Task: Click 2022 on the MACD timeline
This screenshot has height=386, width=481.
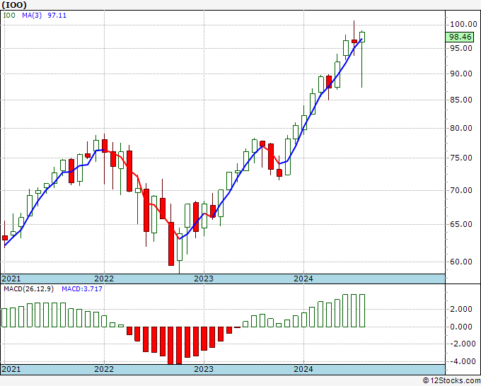Action: tap(104, 369)
